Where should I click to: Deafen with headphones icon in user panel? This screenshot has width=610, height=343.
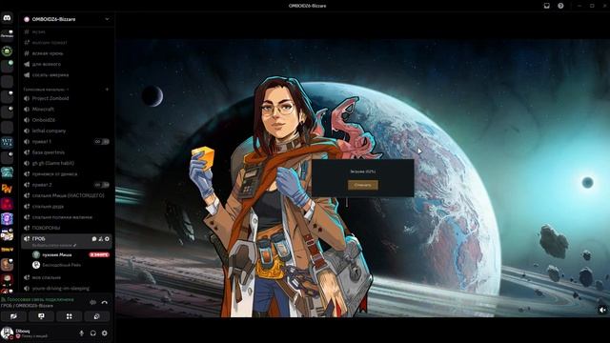93,333
